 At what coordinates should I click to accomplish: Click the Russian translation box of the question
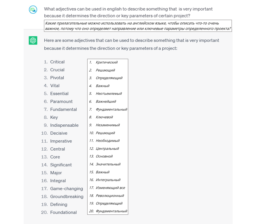coord(138,26)
